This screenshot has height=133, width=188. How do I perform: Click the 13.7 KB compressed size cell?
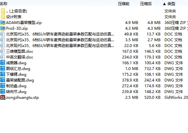154,34
